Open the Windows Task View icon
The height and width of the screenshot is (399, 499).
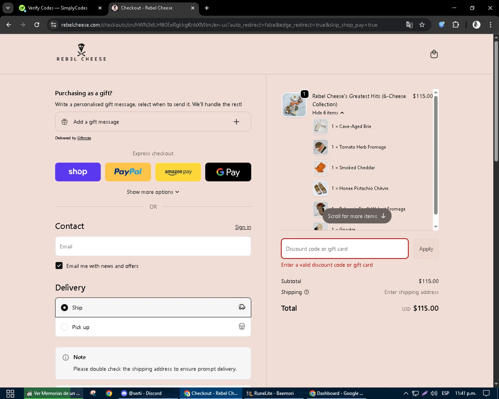pyautogui.click(x=10, y=393)
